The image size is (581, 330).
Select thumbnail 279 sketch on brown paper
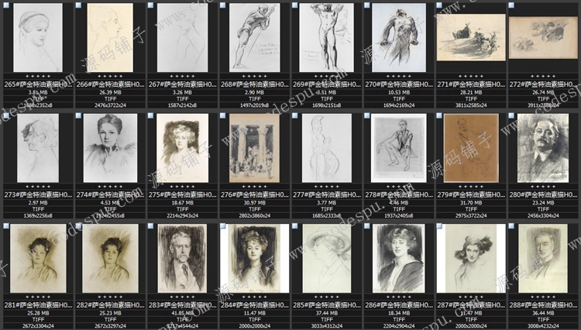(x=471, y=148)
